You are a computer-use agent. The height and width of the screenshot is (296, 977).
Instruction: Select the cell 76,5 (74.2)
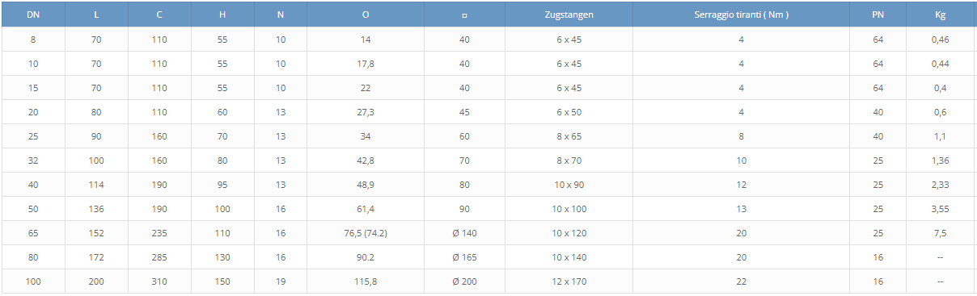click(x=366, y=233)
